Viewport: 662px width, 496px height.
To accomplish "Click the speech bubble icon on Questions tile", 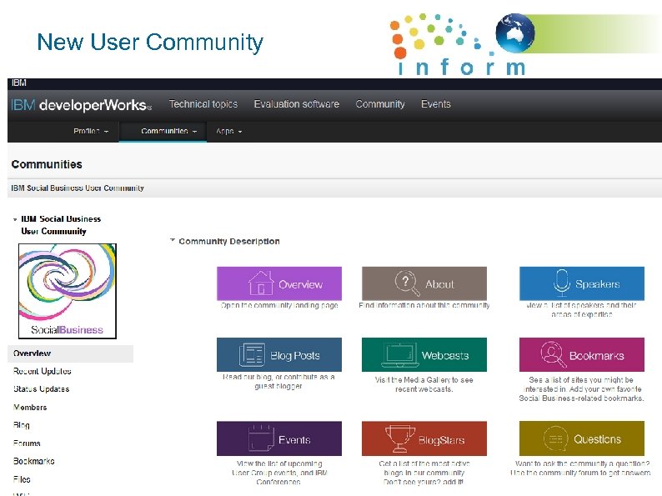I will pyautogui.click(x=555, y=438).
